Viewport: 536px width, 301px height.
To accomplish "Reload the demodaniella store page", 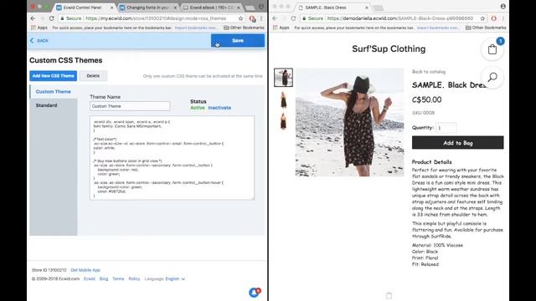I will (x=293, y=18).
